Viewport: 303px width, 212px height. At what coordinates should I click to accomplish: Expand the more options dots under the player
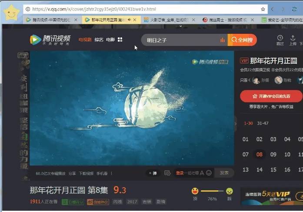(x=111, y=173)
